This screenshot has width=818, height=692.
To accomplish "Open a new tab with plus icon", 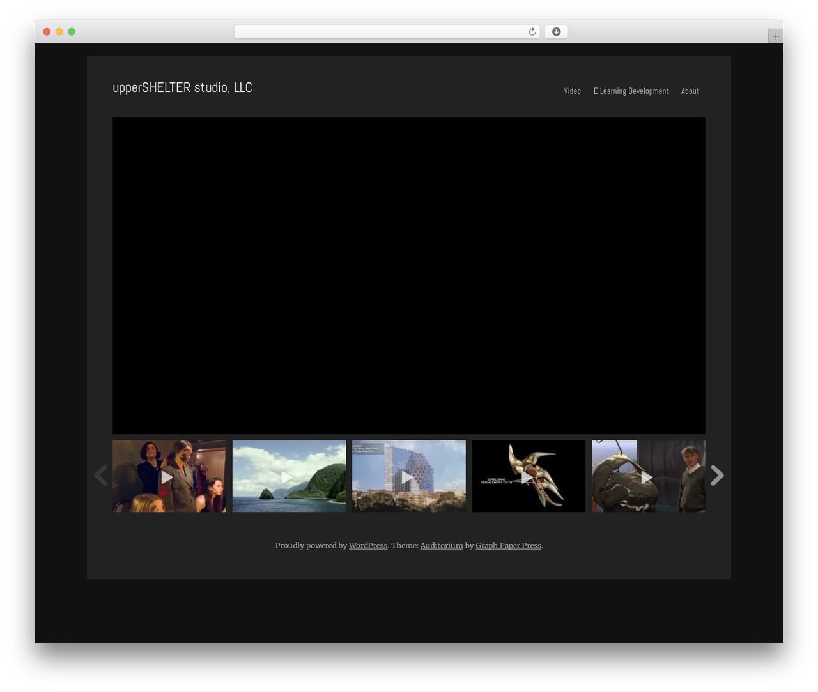I will pos(775,36).
